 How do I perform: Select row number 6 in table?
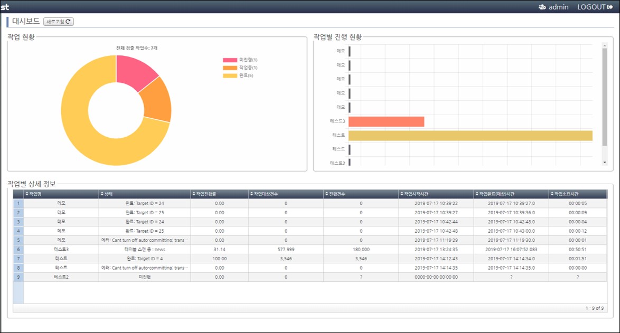tap(18, 249)
